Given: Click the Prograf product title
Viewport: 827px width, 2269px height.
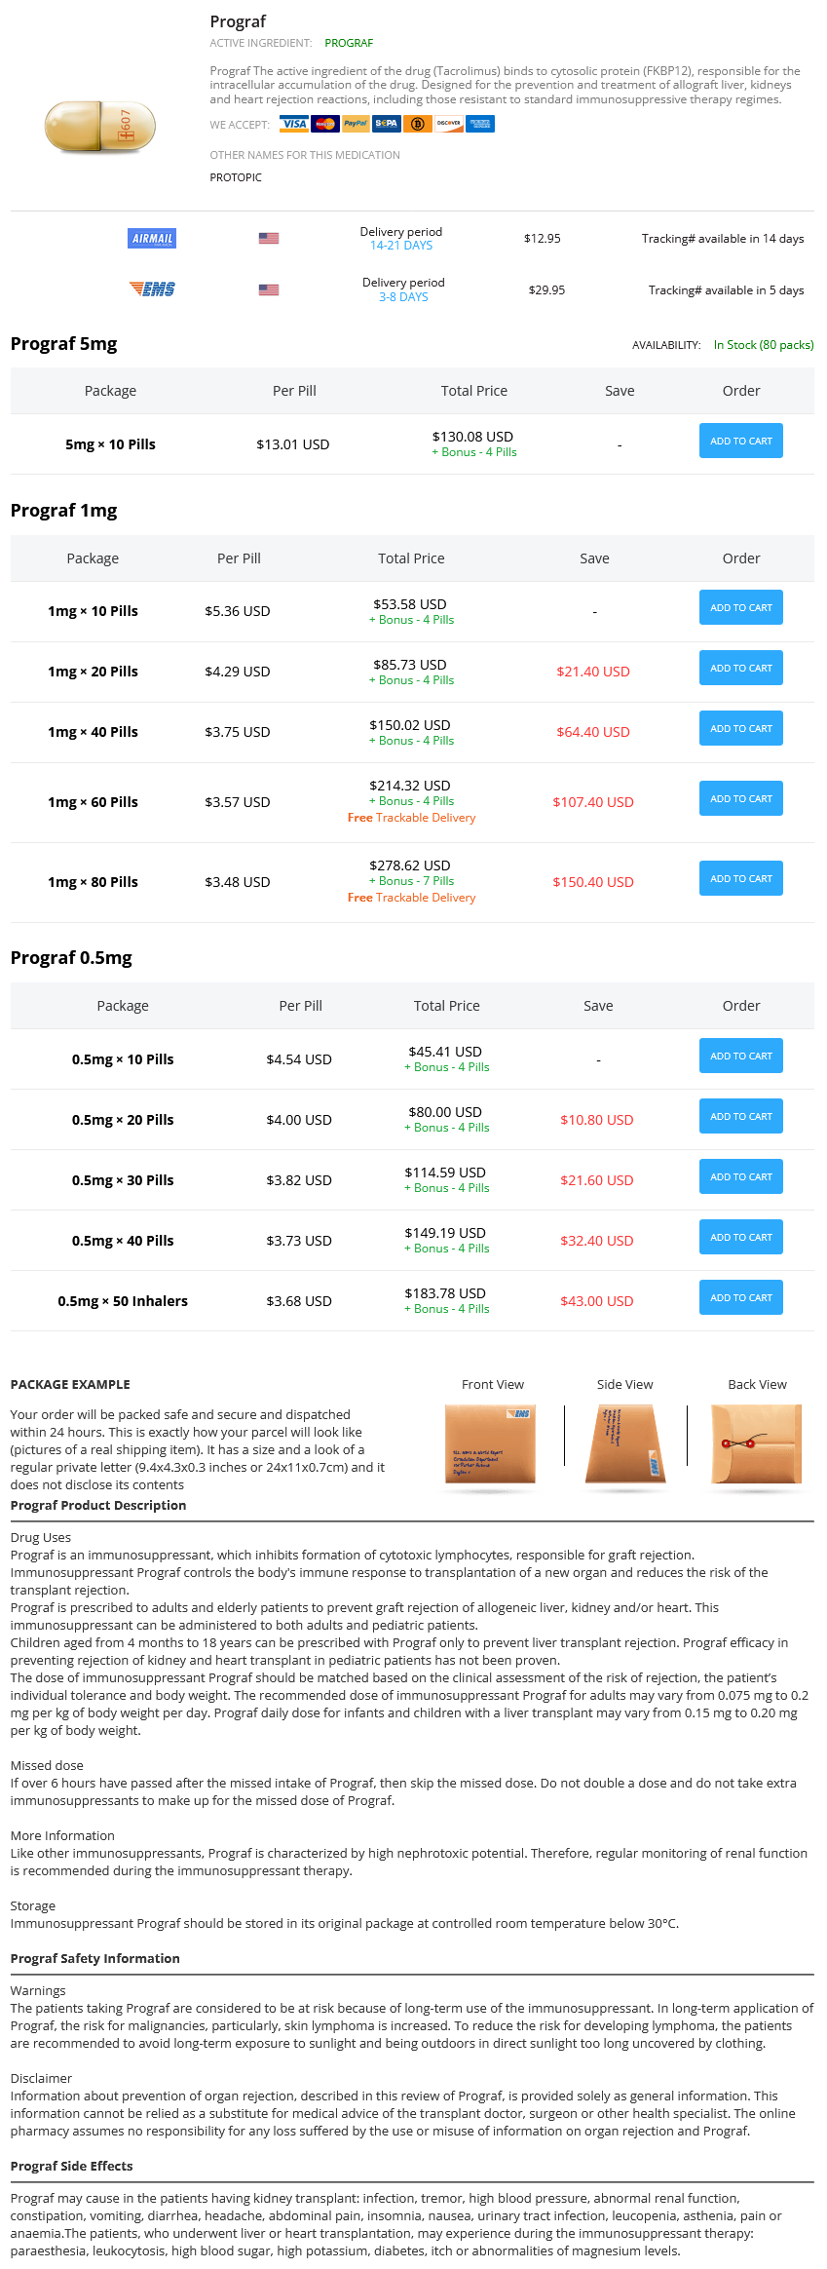Looking at the screenshot, I should pyautogui.click(x=238, y=21).
